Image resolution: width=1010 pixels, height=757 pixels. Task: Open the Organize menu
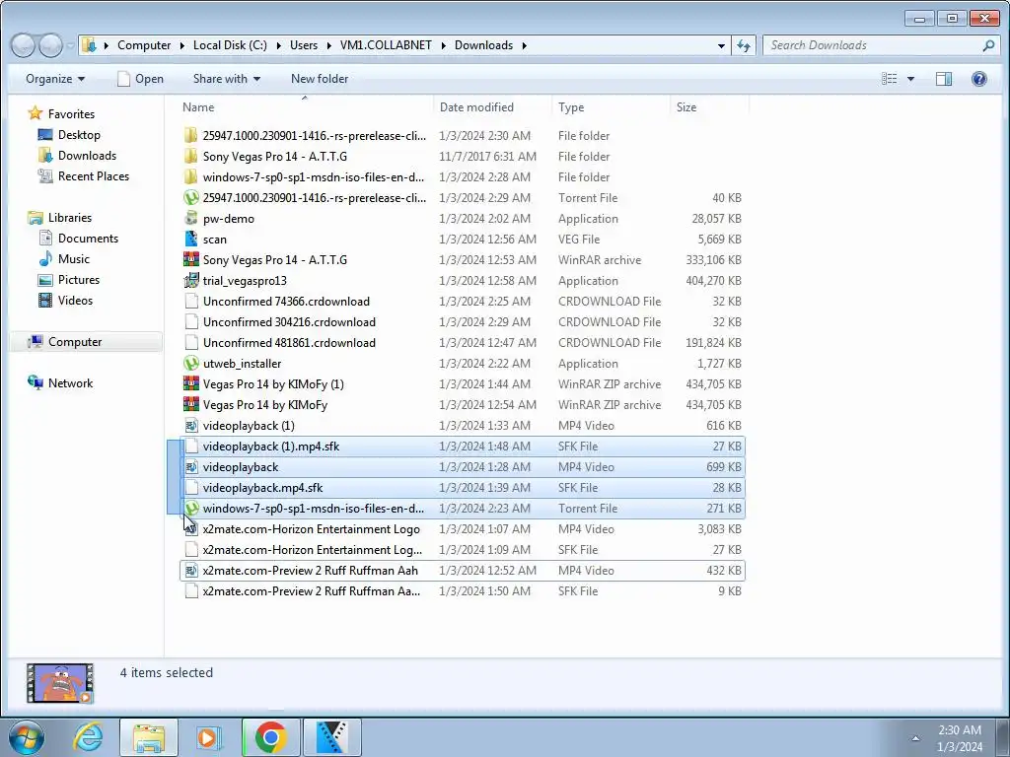pos(55,79)
